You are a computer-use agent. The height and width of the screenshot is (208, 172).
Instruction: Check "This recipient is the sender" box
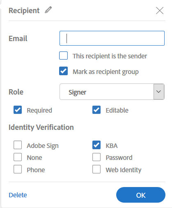coord(63,55)
